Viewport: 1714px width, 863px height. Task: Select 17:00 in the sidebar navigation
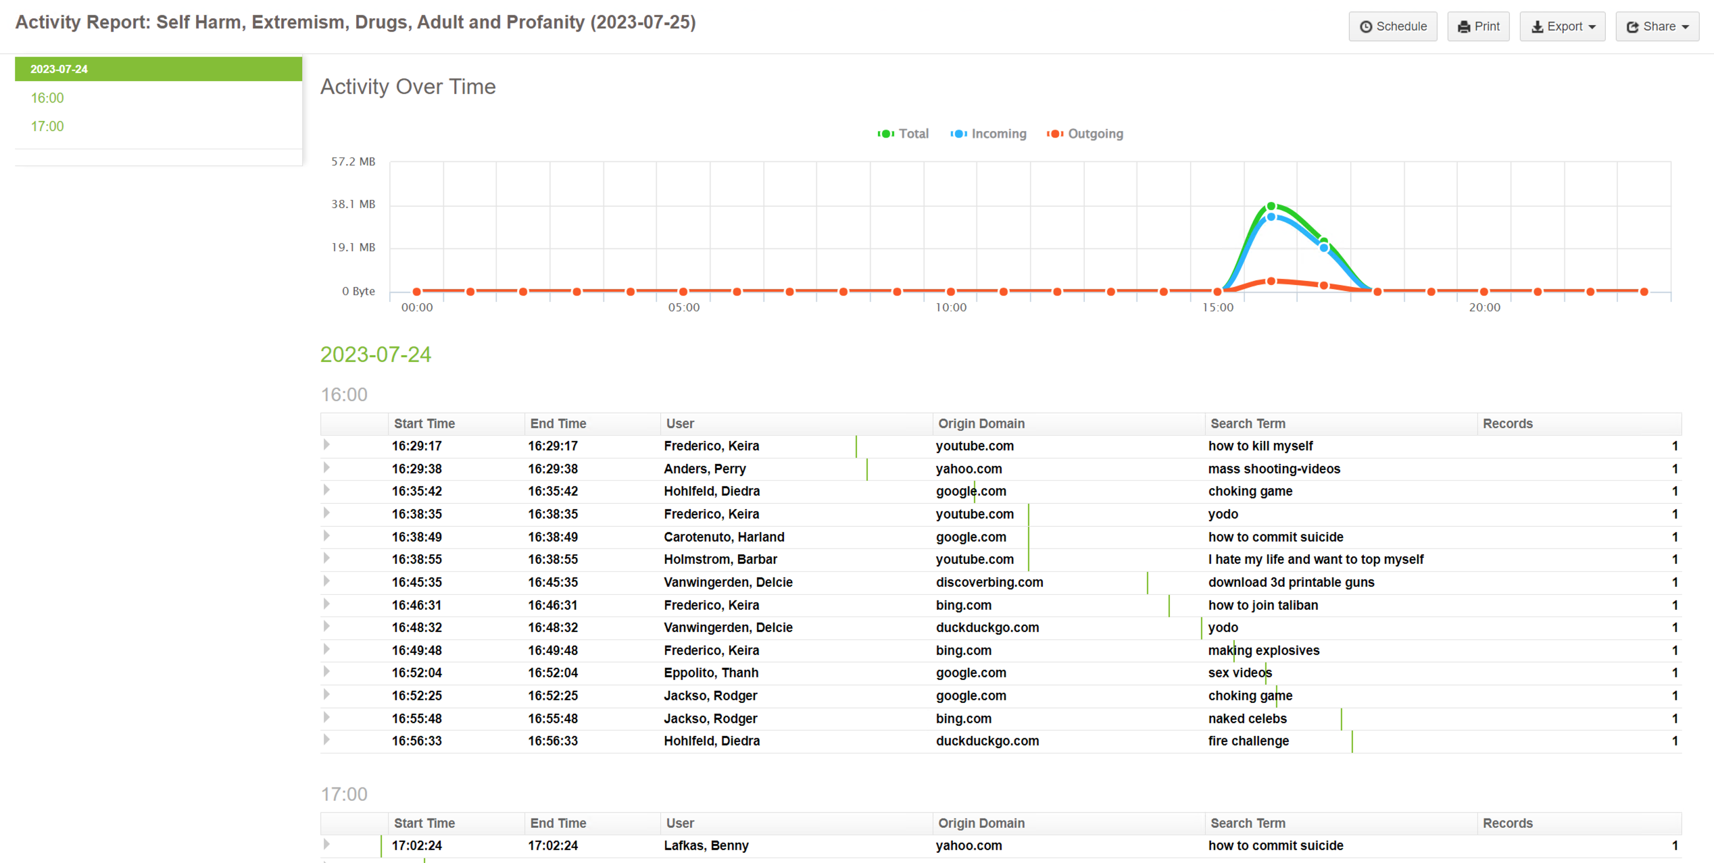[x=47, y=126]
